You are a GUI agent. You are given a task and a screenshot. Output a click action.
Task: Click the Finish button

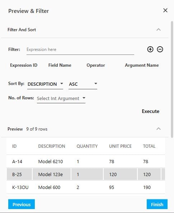(x=157, y=204)
